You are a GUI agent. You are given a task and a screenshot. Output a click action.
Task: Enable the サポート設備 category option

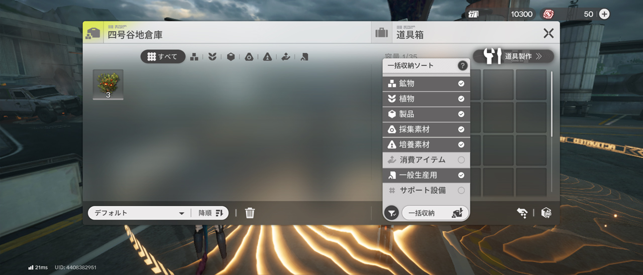(x=461, y=191)
